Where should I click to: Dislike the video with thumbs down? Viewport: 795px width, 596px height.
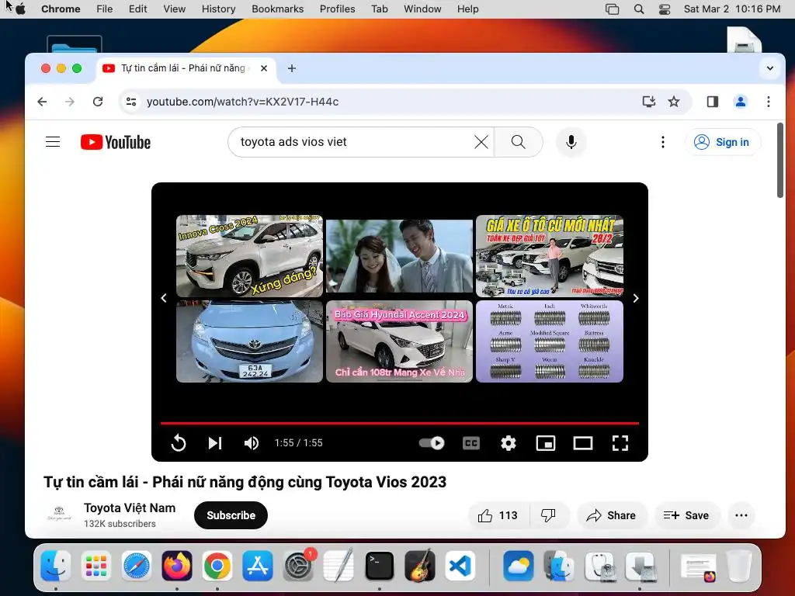click(548, 515)
